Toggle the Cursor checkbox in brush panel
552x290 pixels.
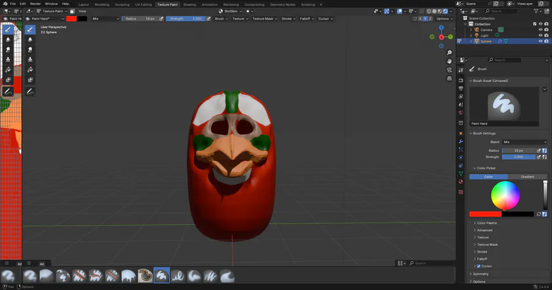point(478,266)
